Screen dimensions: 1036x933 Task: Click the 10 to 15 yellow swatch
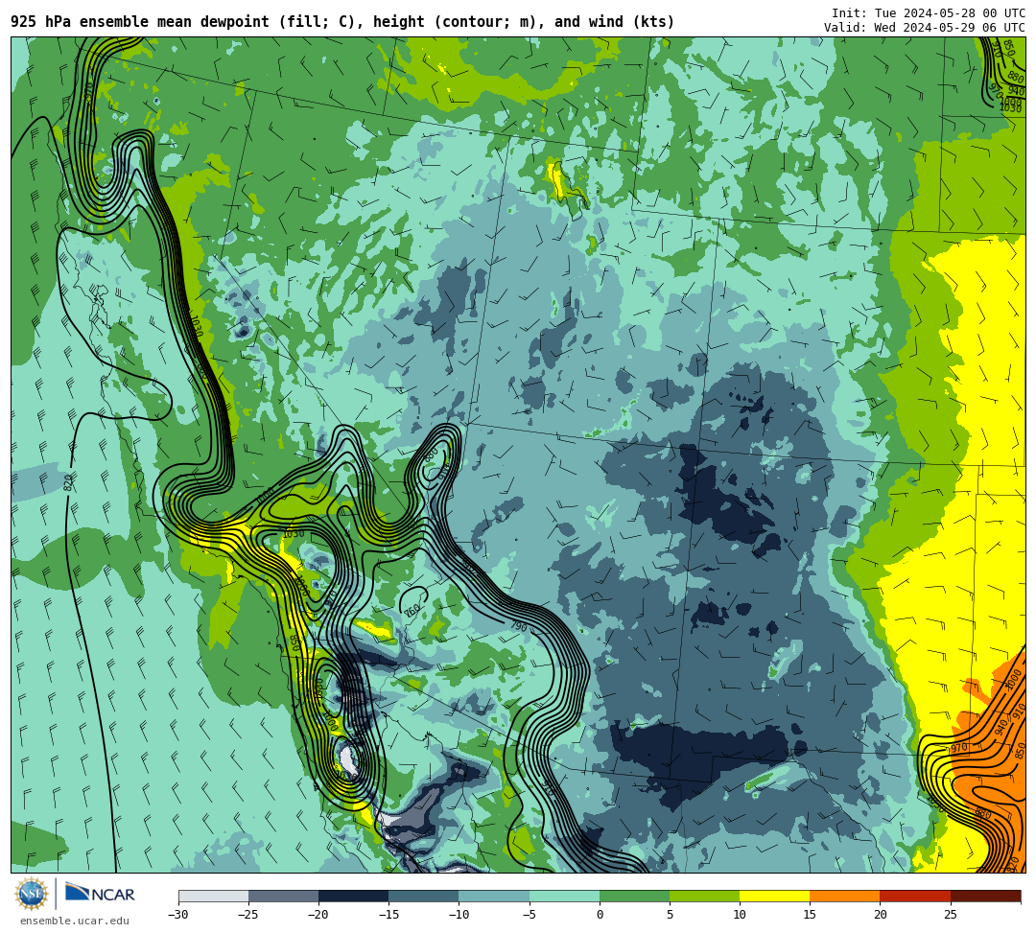point(774,896)
